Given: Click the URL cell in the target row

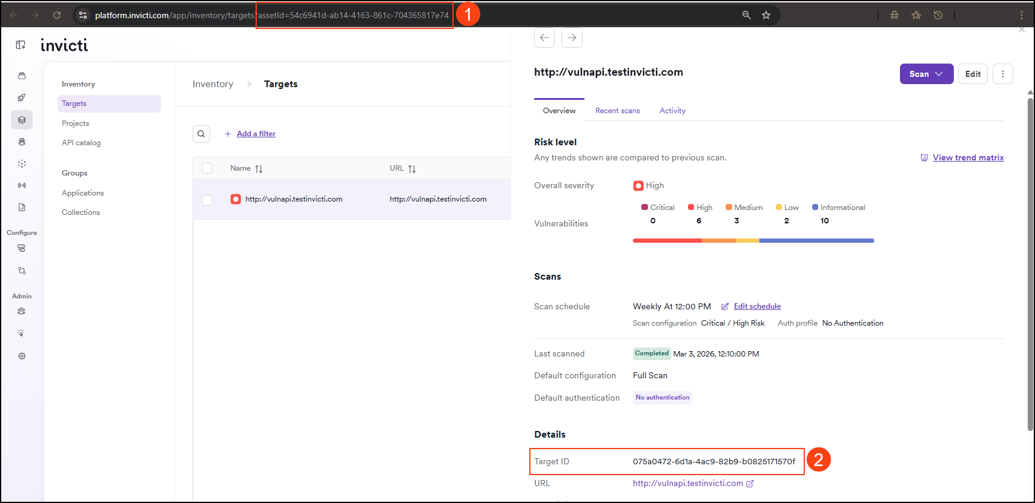Looking at the screenshot, I should pyautogui.click(x=438, y=199).
